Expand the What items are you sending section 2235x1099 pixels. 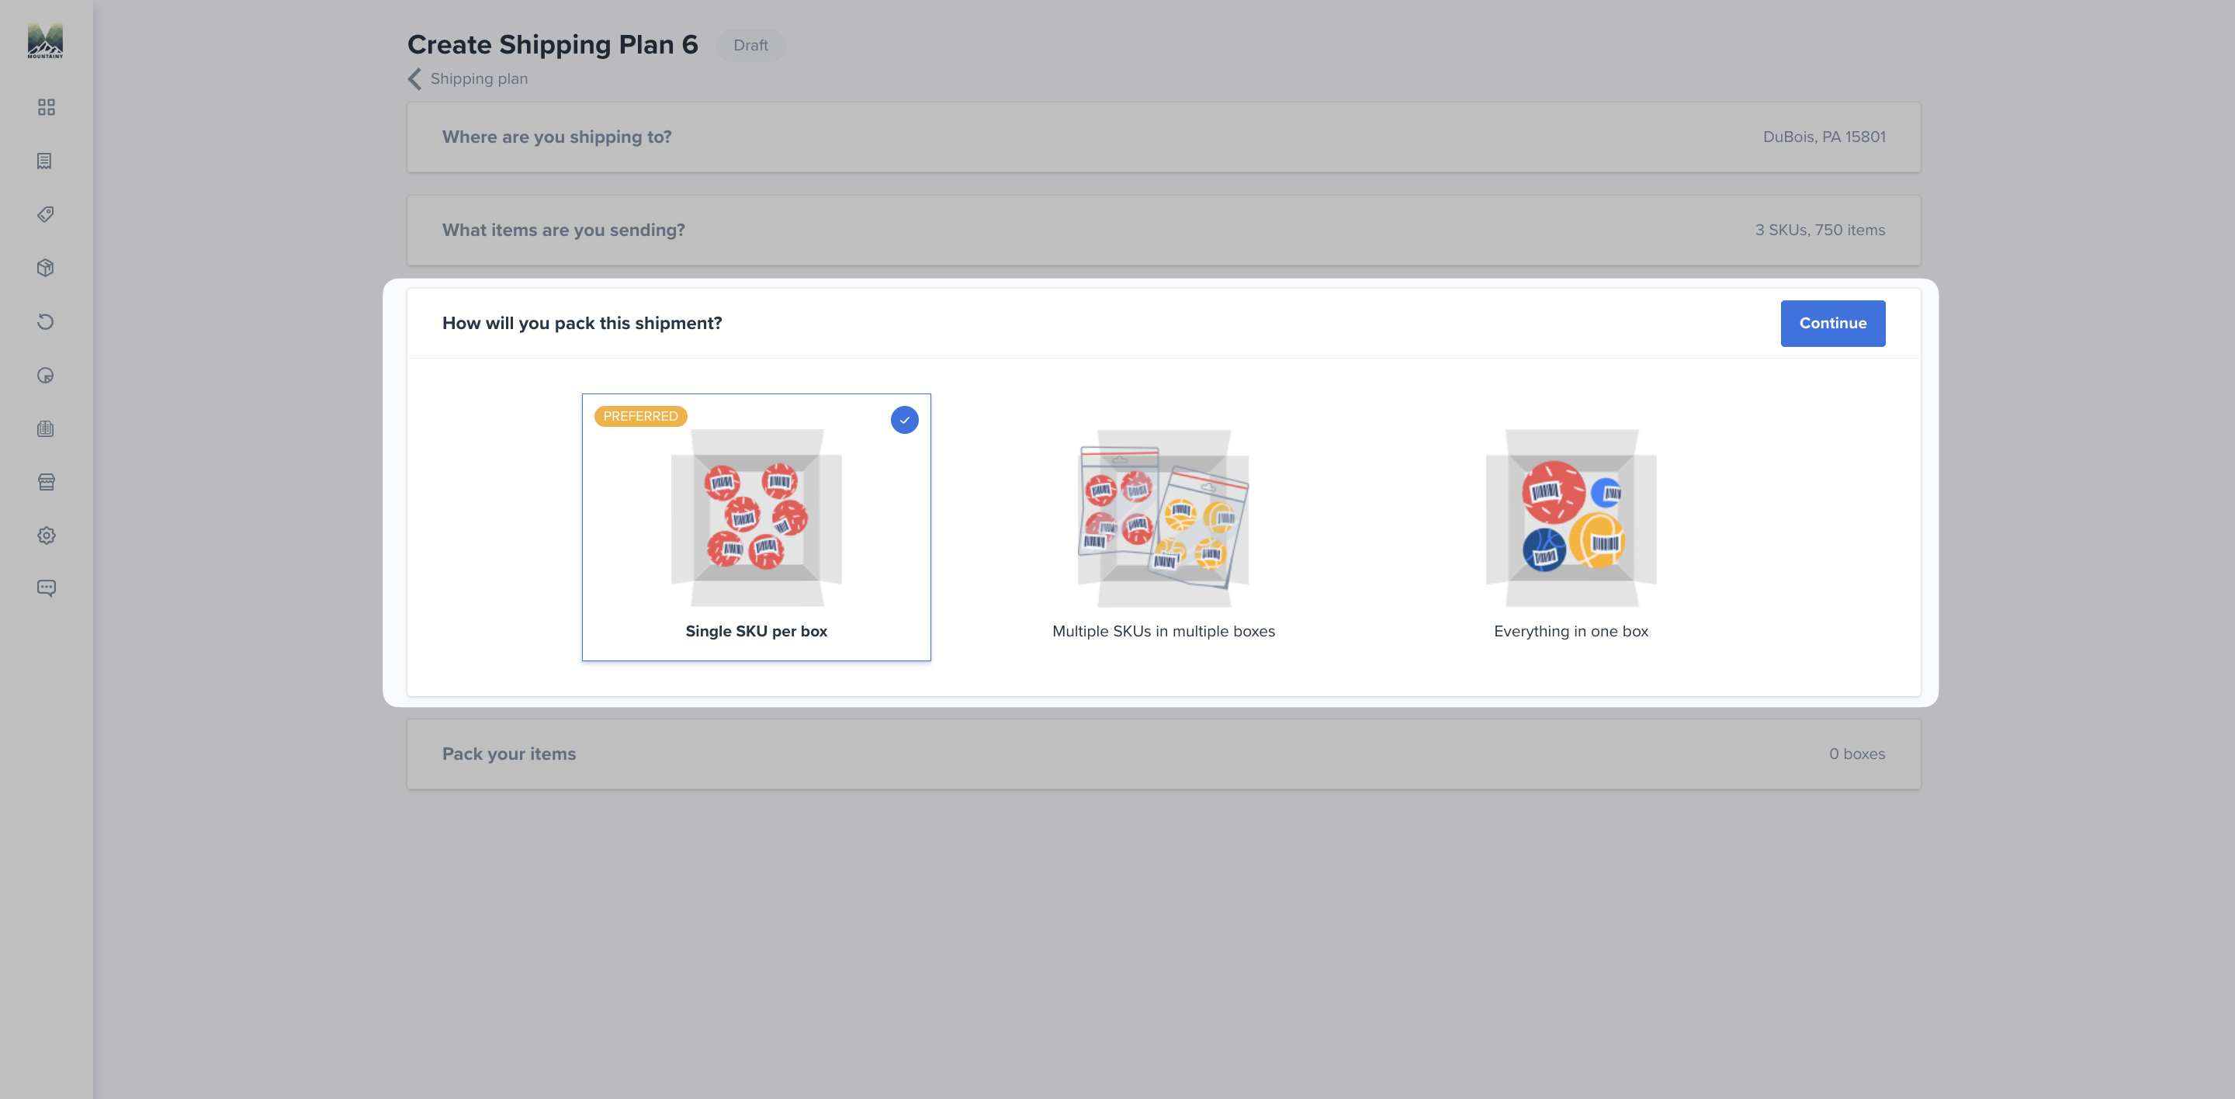click(1163, 230)
